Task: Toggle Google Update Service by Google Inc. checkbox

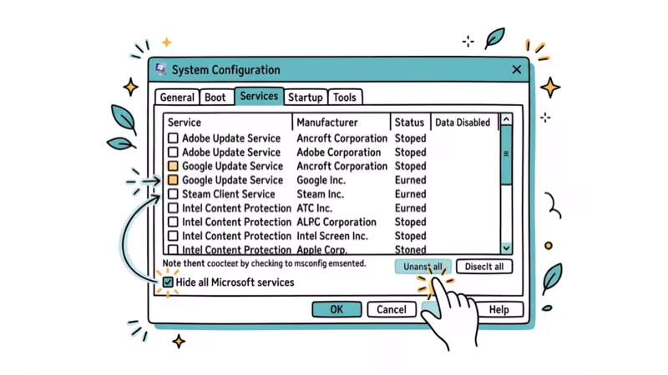Action: point(173,180)
